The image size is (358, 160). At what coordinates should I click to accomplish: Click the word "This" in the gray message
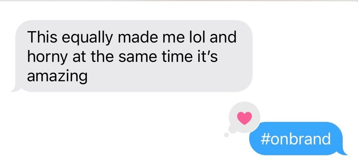[x=42, y=37]
